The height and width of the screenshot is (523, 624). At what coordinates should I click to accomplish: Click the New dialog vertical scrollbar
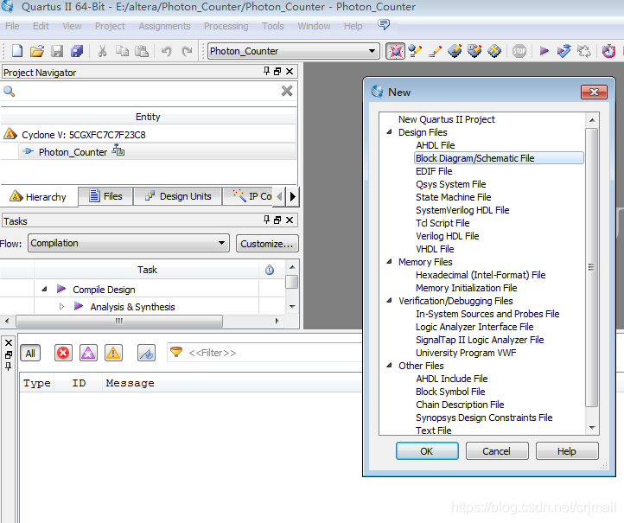(592, 267)
